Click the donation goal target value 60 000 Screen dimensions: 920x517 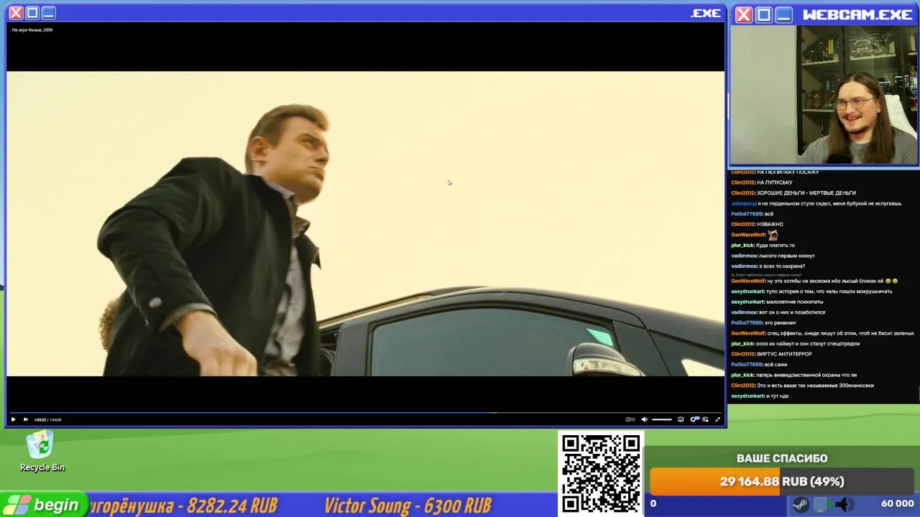tap(897, 504)
